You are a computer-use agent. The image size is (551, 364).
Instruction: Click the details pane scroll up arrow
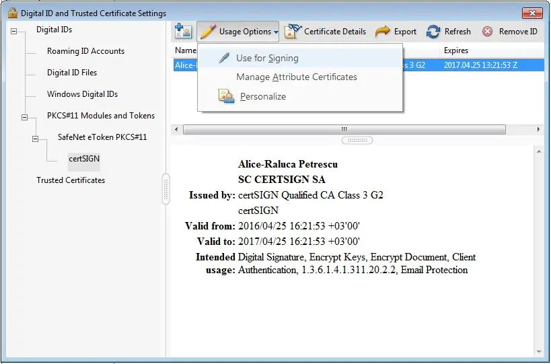coord(539,151)
